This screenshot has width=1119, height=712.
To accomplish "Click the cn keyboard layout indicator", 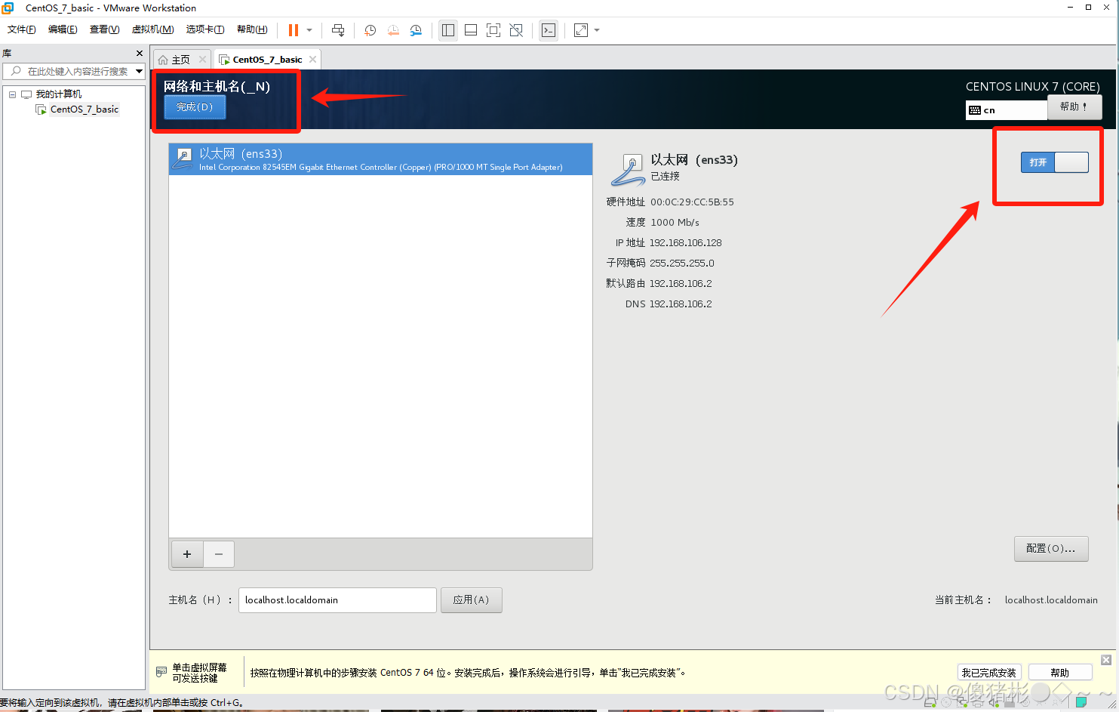I will coord(1007,110).
